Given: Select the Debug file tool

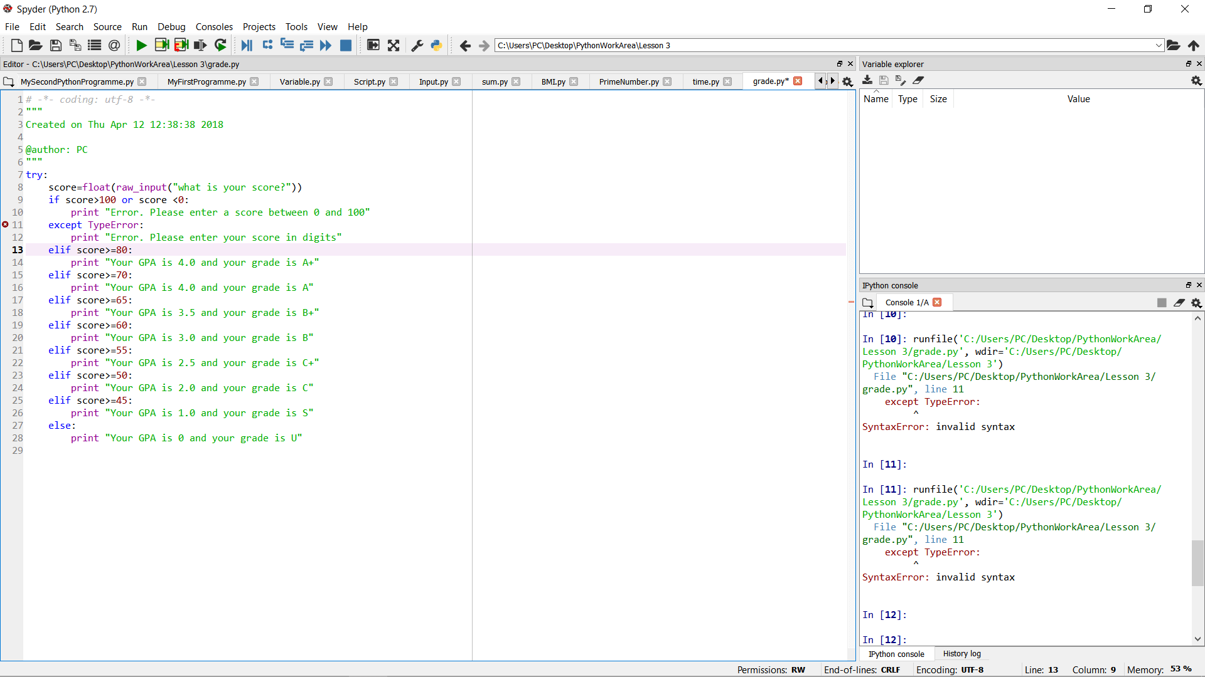Looking at the screenshot, I should point(247,45).
